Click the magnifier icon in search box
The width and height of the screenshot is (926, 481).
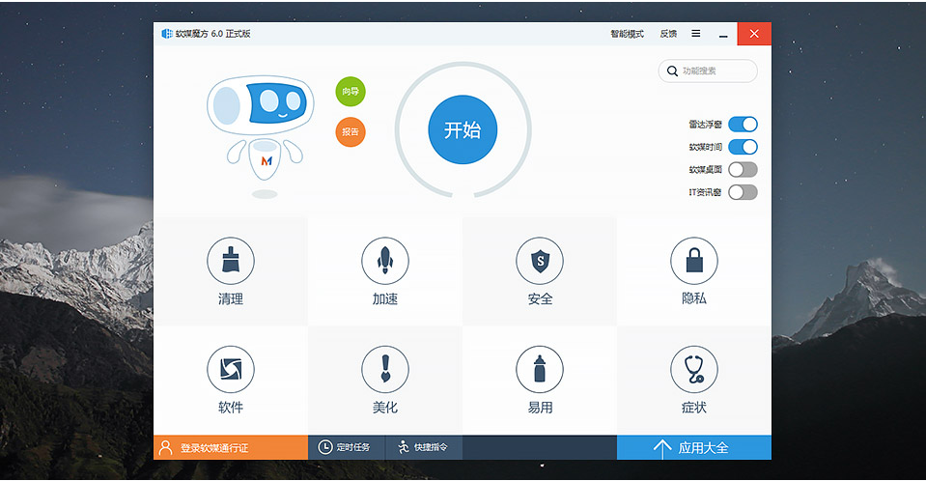point(672,71)
